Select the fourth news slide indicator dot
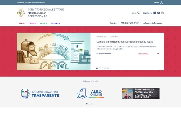 tap(105, 68)
